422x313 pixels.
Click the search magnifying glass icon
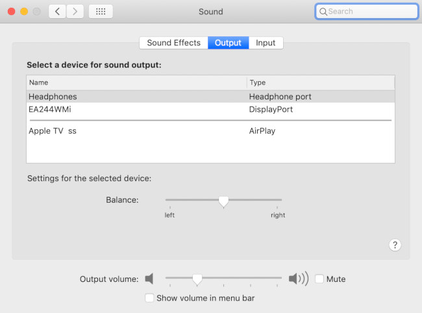click(323, 12)
